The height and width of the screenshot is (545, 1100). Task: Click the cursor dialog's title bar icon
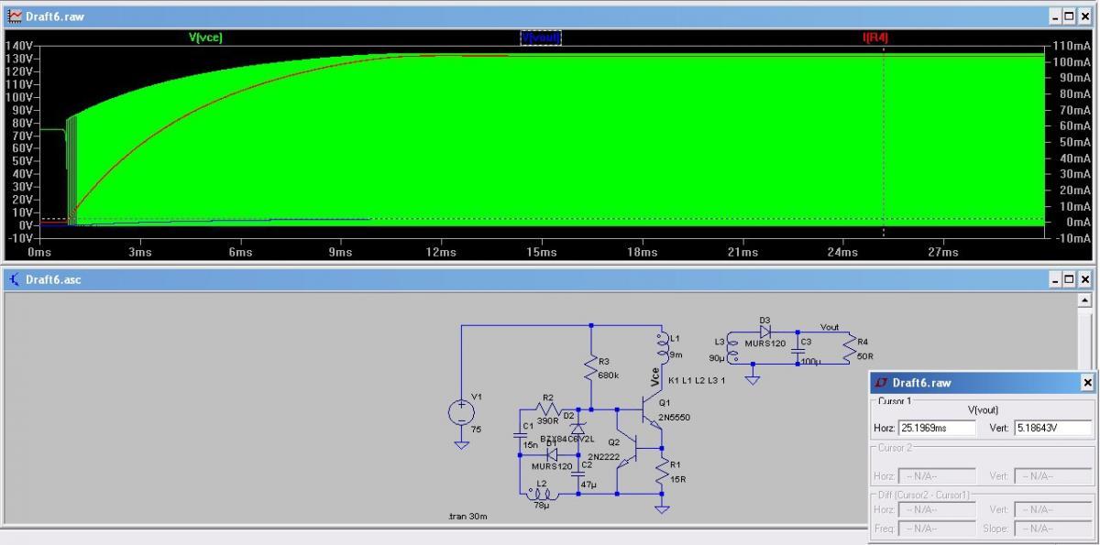pyautogui.click(x=881, y=383)
